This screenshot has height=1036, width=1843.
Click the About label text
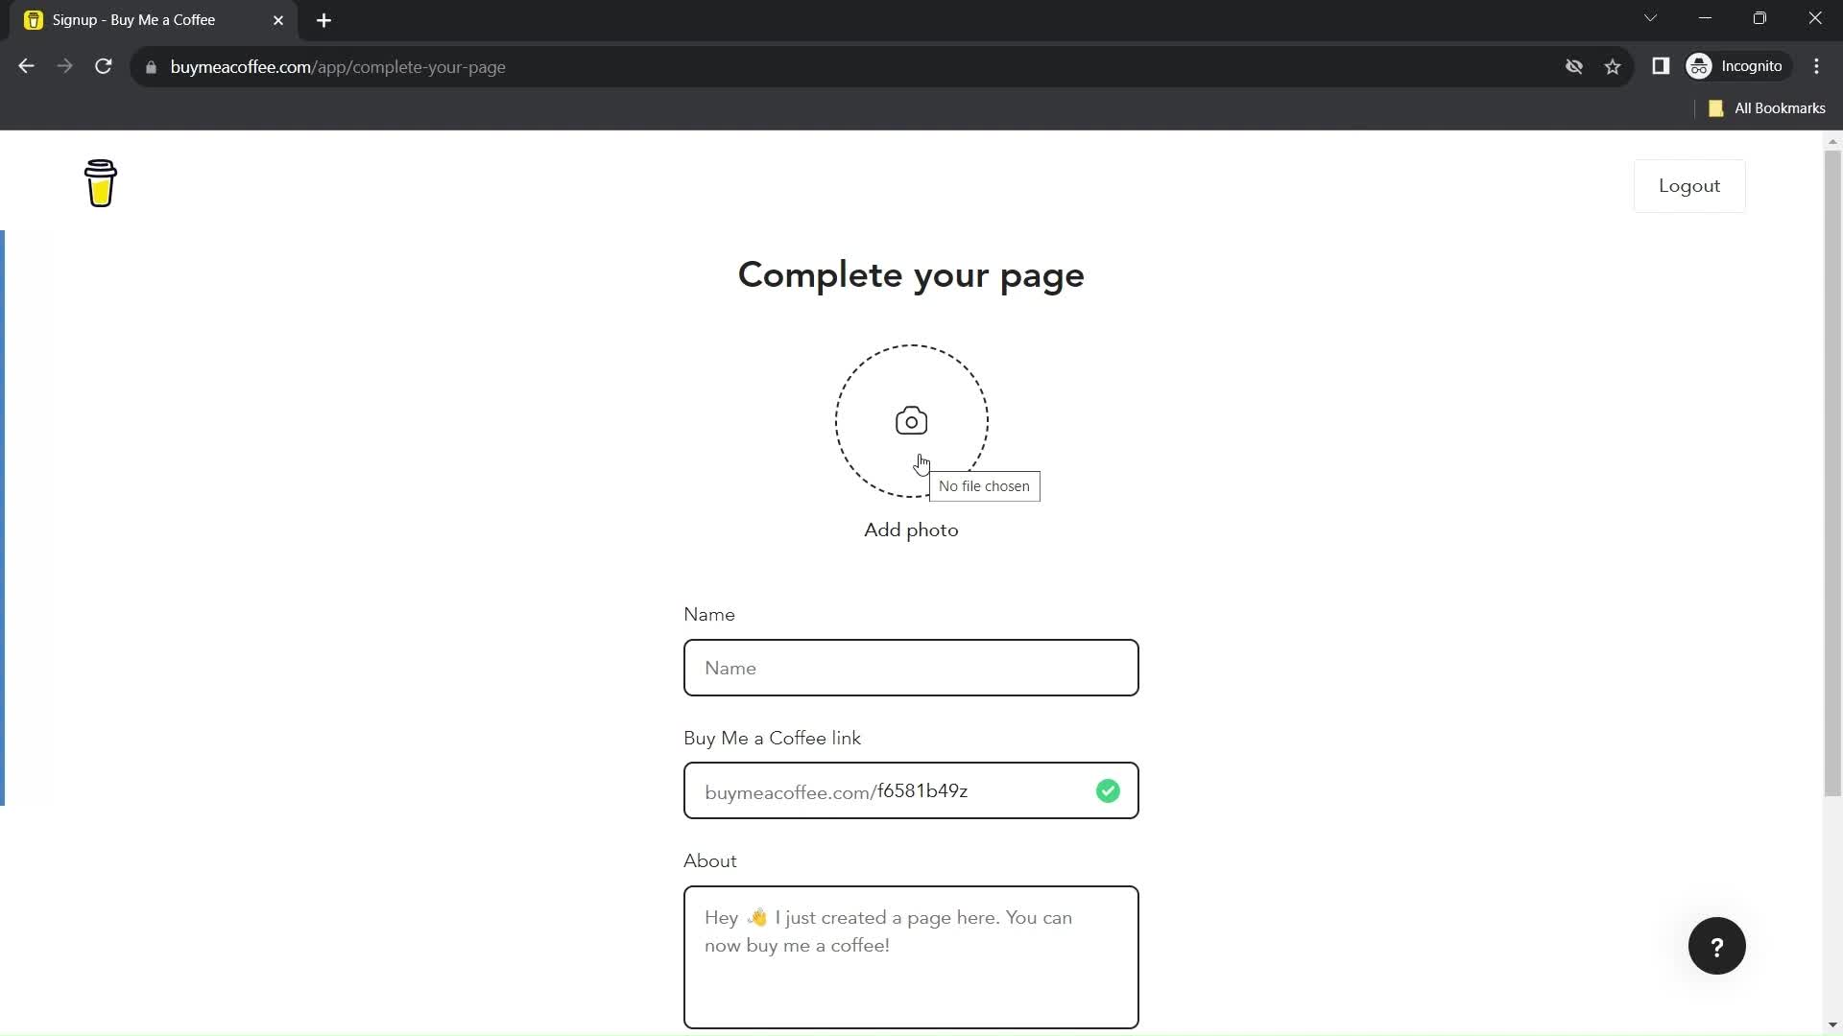tap(710, 861)
